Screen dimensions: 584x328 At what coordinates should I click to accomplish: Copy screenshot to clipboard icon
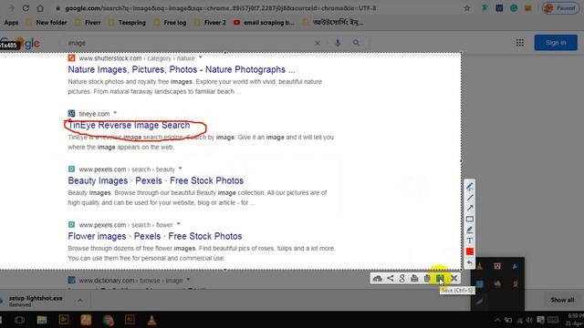coord(427,278)
